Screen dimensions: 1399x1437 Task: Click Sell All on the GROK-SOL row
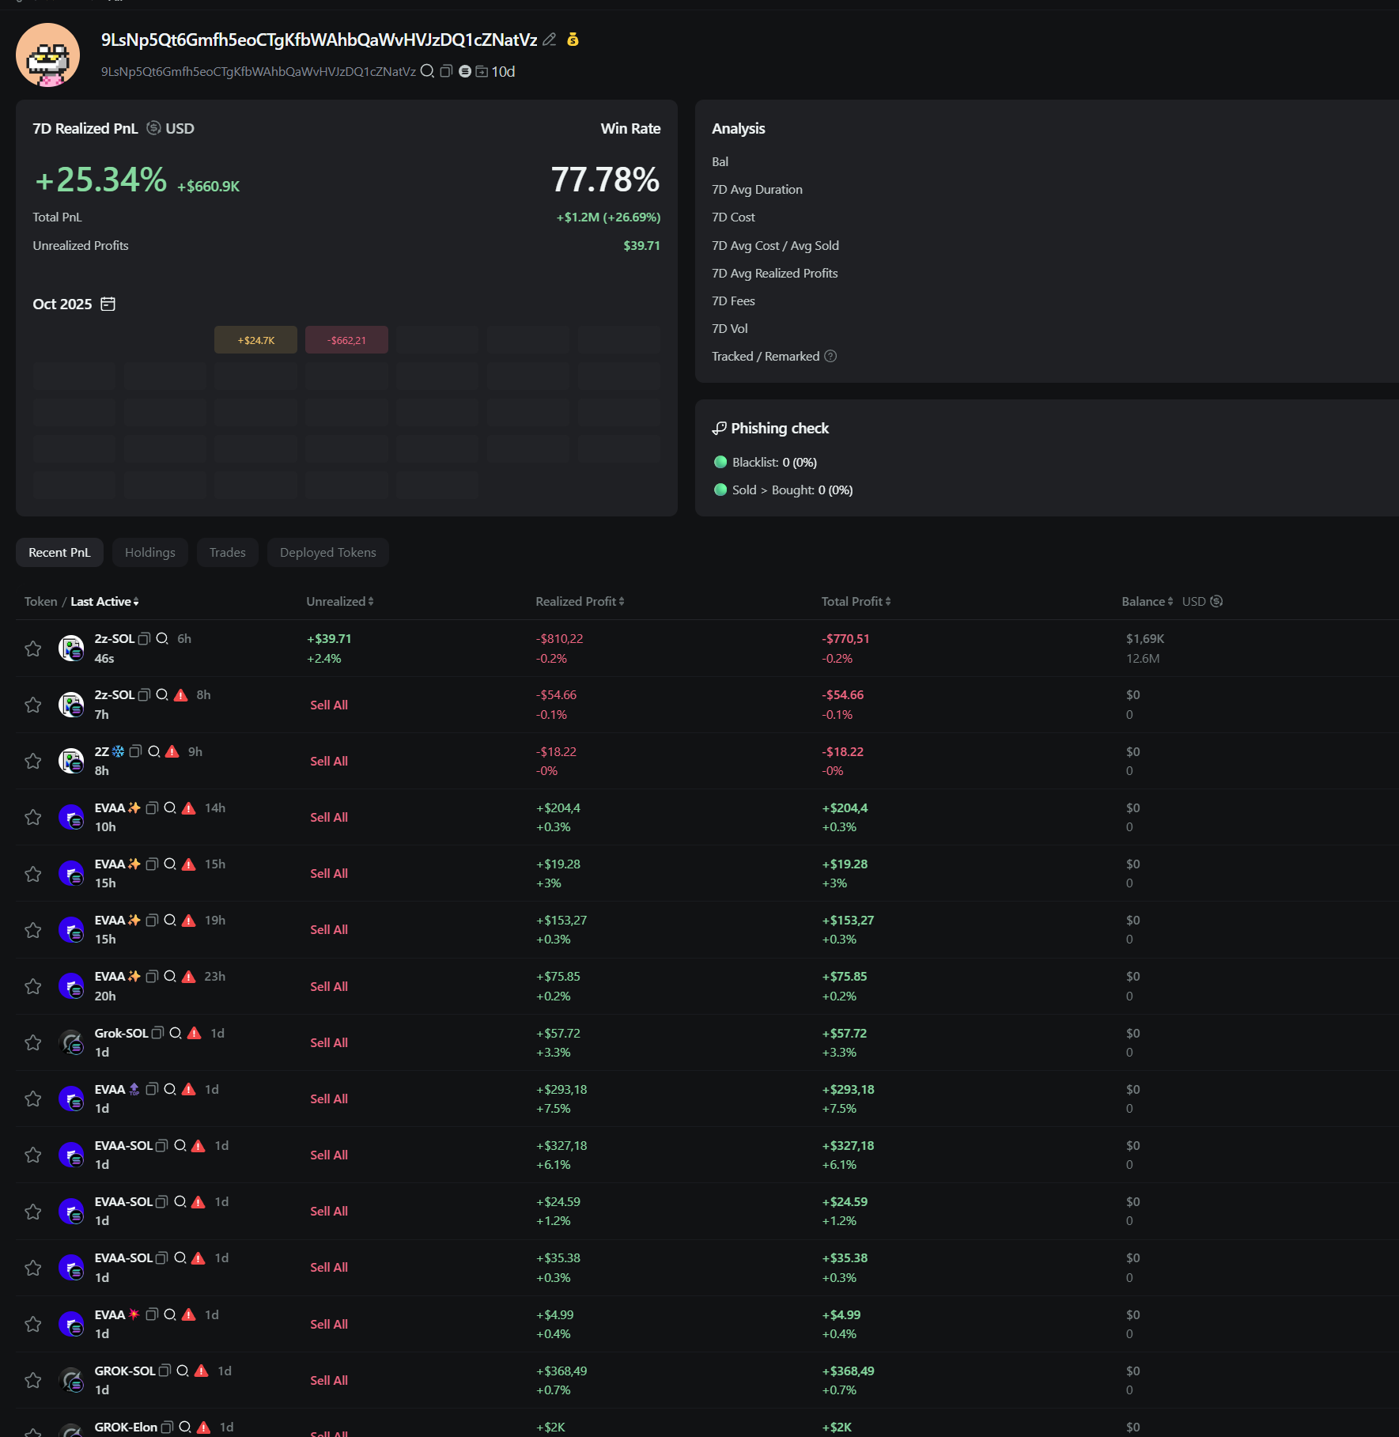(x=329, y=1380)
